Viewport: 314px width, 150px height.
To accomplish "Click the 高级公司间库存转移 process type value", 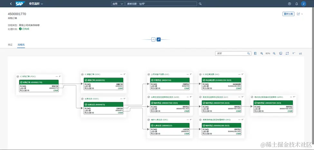I will pos(29,25).
